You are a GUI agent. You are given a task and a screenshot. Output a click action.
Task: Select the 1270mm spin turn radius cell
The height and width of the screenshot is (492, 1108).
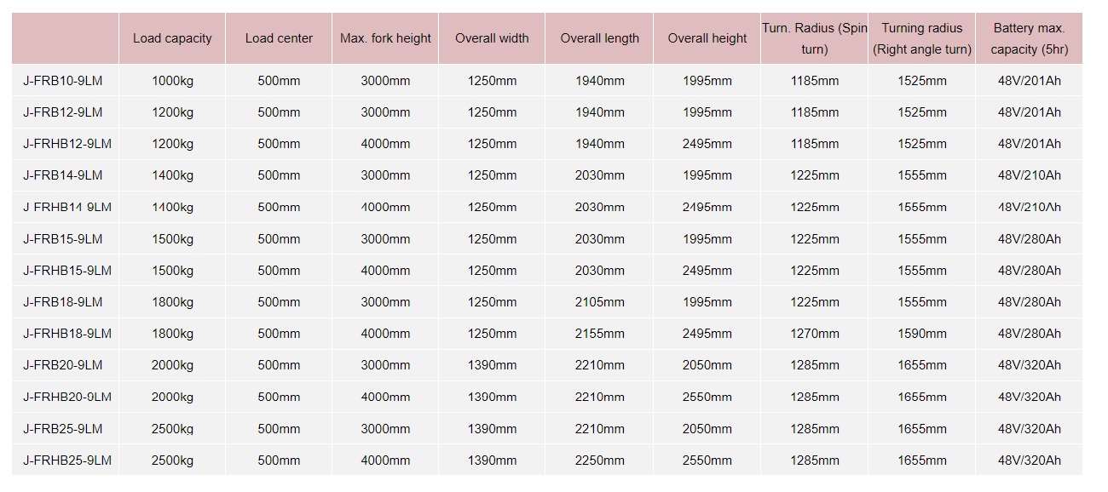pos(815,334)
